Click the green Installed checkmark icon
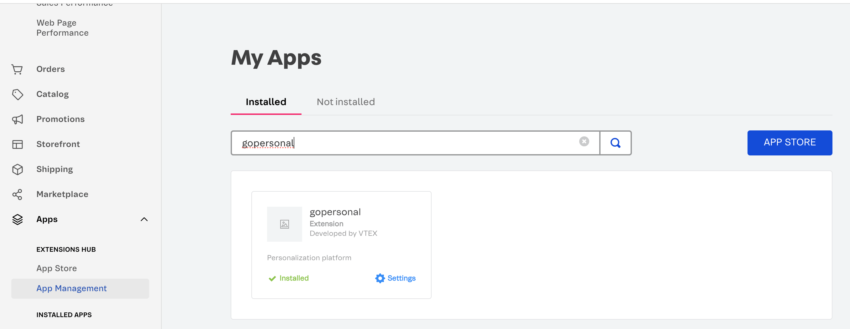Viewport: 850px width, 329px height. click(272, 279)
